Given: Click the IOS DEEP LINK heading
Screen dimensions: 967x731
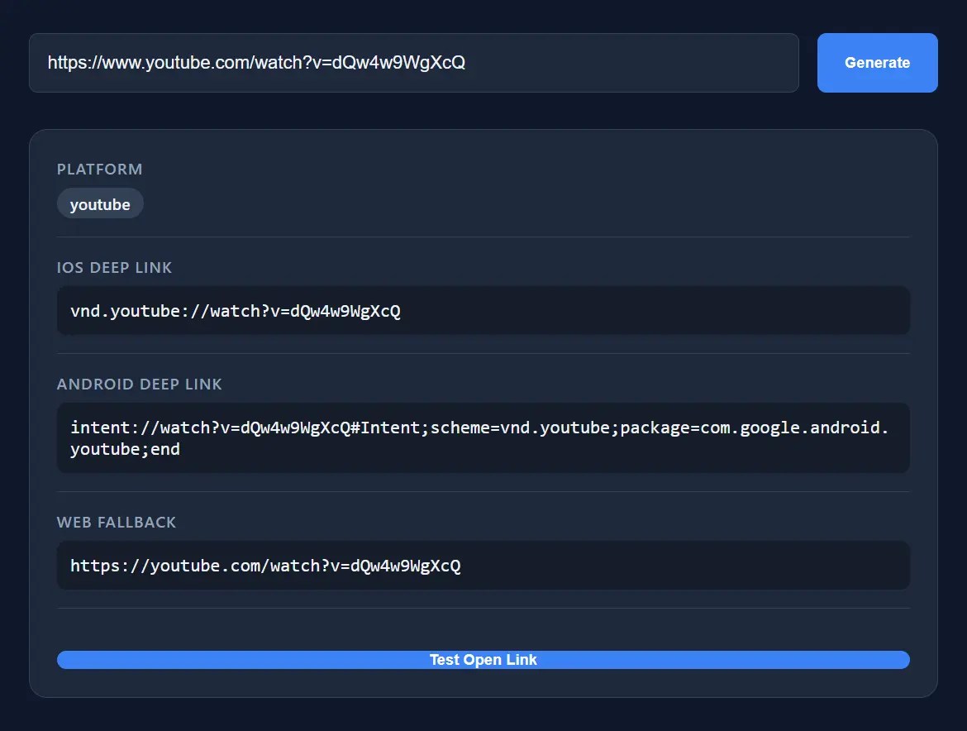Looking at the screenshot, I should click(114, 267).
